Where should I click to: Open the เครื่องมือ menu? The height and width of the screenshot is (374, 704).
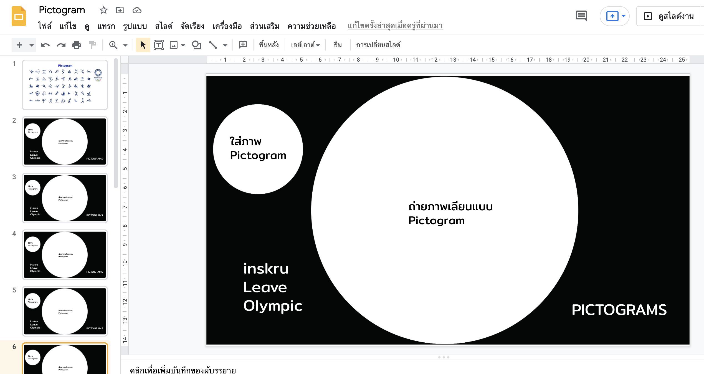(227, 26)
